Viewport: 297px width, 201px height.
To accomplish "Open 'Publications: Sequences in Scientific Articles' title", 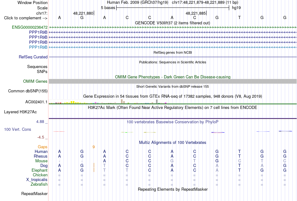I will pos(173,62).
